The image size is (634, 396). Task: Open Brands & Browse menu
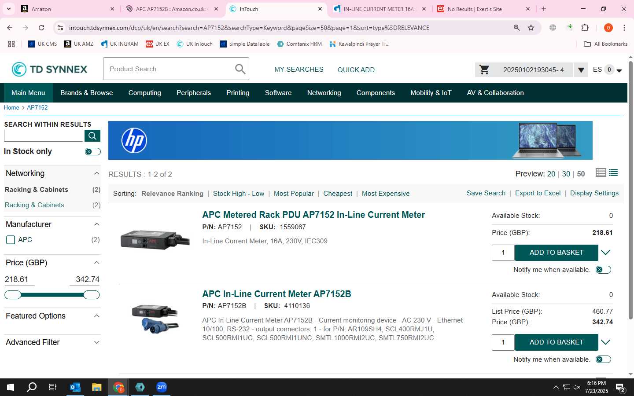[87, 93]
